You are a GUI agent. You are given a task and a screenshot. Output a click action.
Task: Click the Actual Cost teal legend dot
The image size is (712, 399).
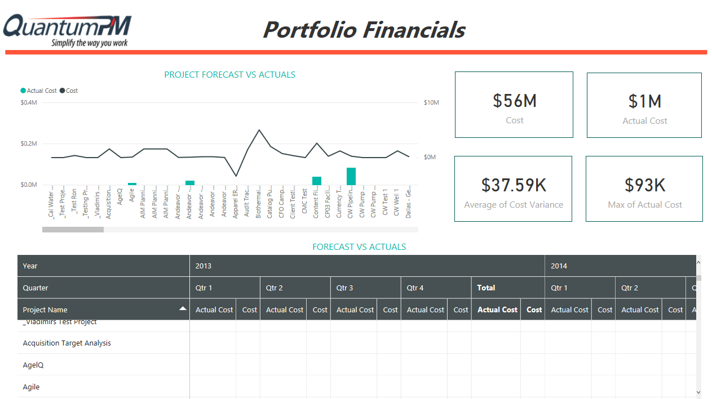(23, 91)
